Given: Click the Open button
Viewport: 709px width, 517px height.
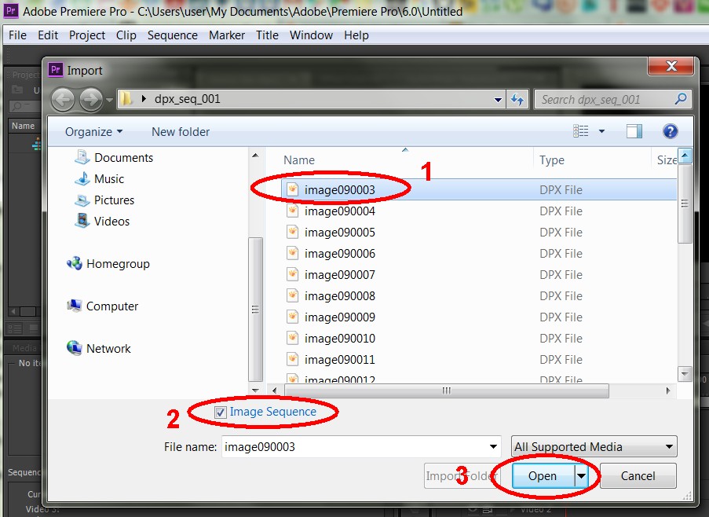Looking at the screenshot, I should click(x=543, y=476).
